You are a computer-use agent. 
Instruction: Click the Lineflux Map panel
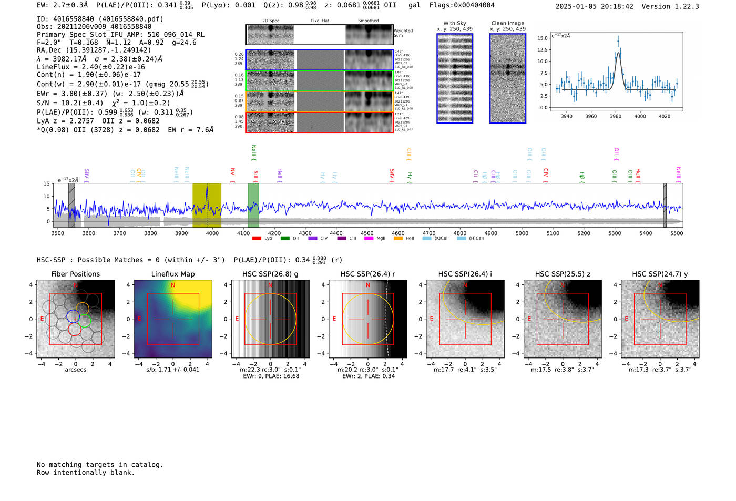(173, 319)
